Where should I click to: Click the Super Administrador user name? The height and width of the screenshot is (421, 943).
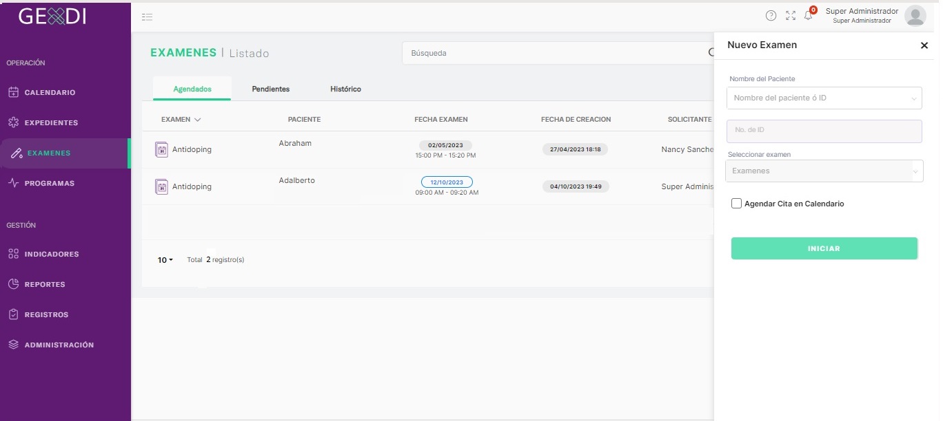coord(862,11)
